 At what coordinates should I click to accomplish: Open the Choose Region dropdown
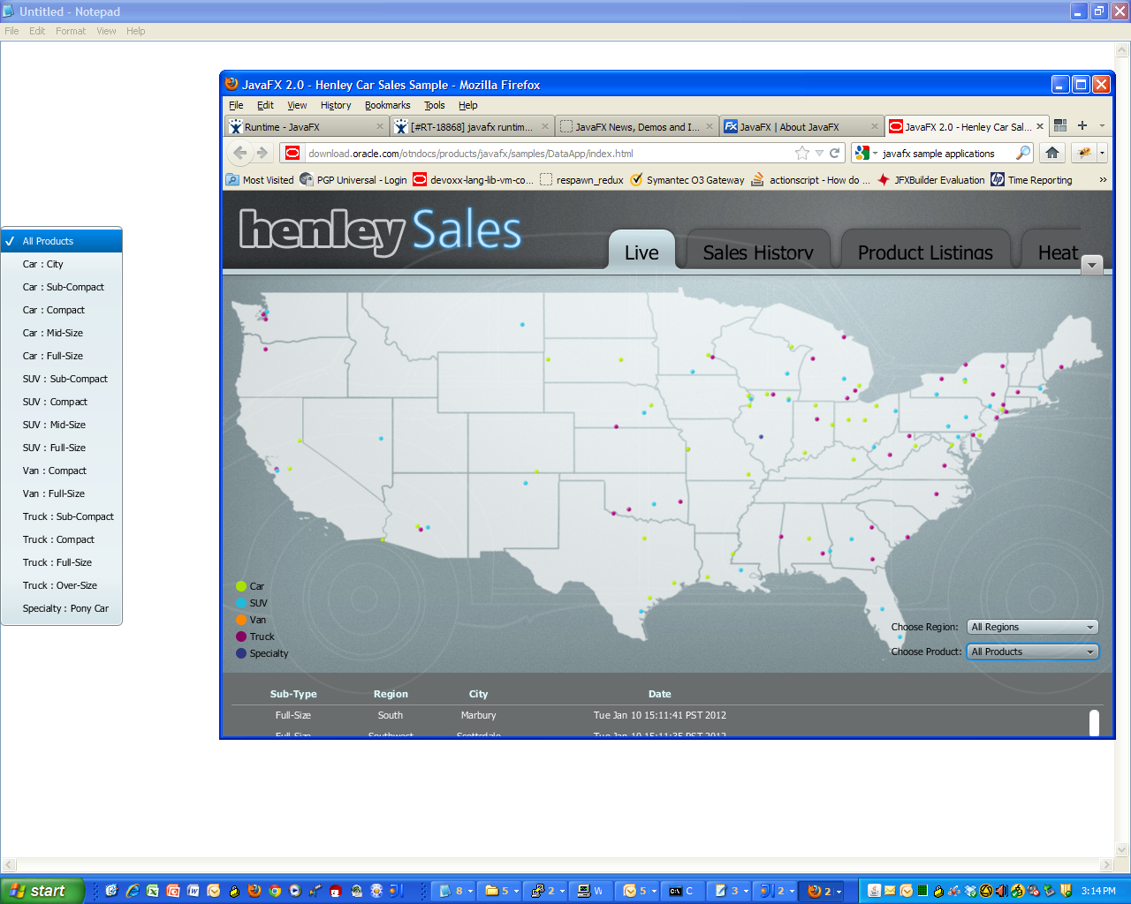tap(1032, 627)
